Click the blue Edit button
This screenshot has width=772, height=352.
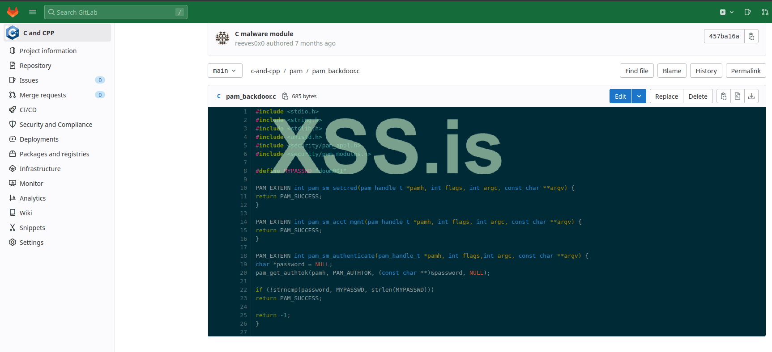pyautogui.click(x=620, y=96)
